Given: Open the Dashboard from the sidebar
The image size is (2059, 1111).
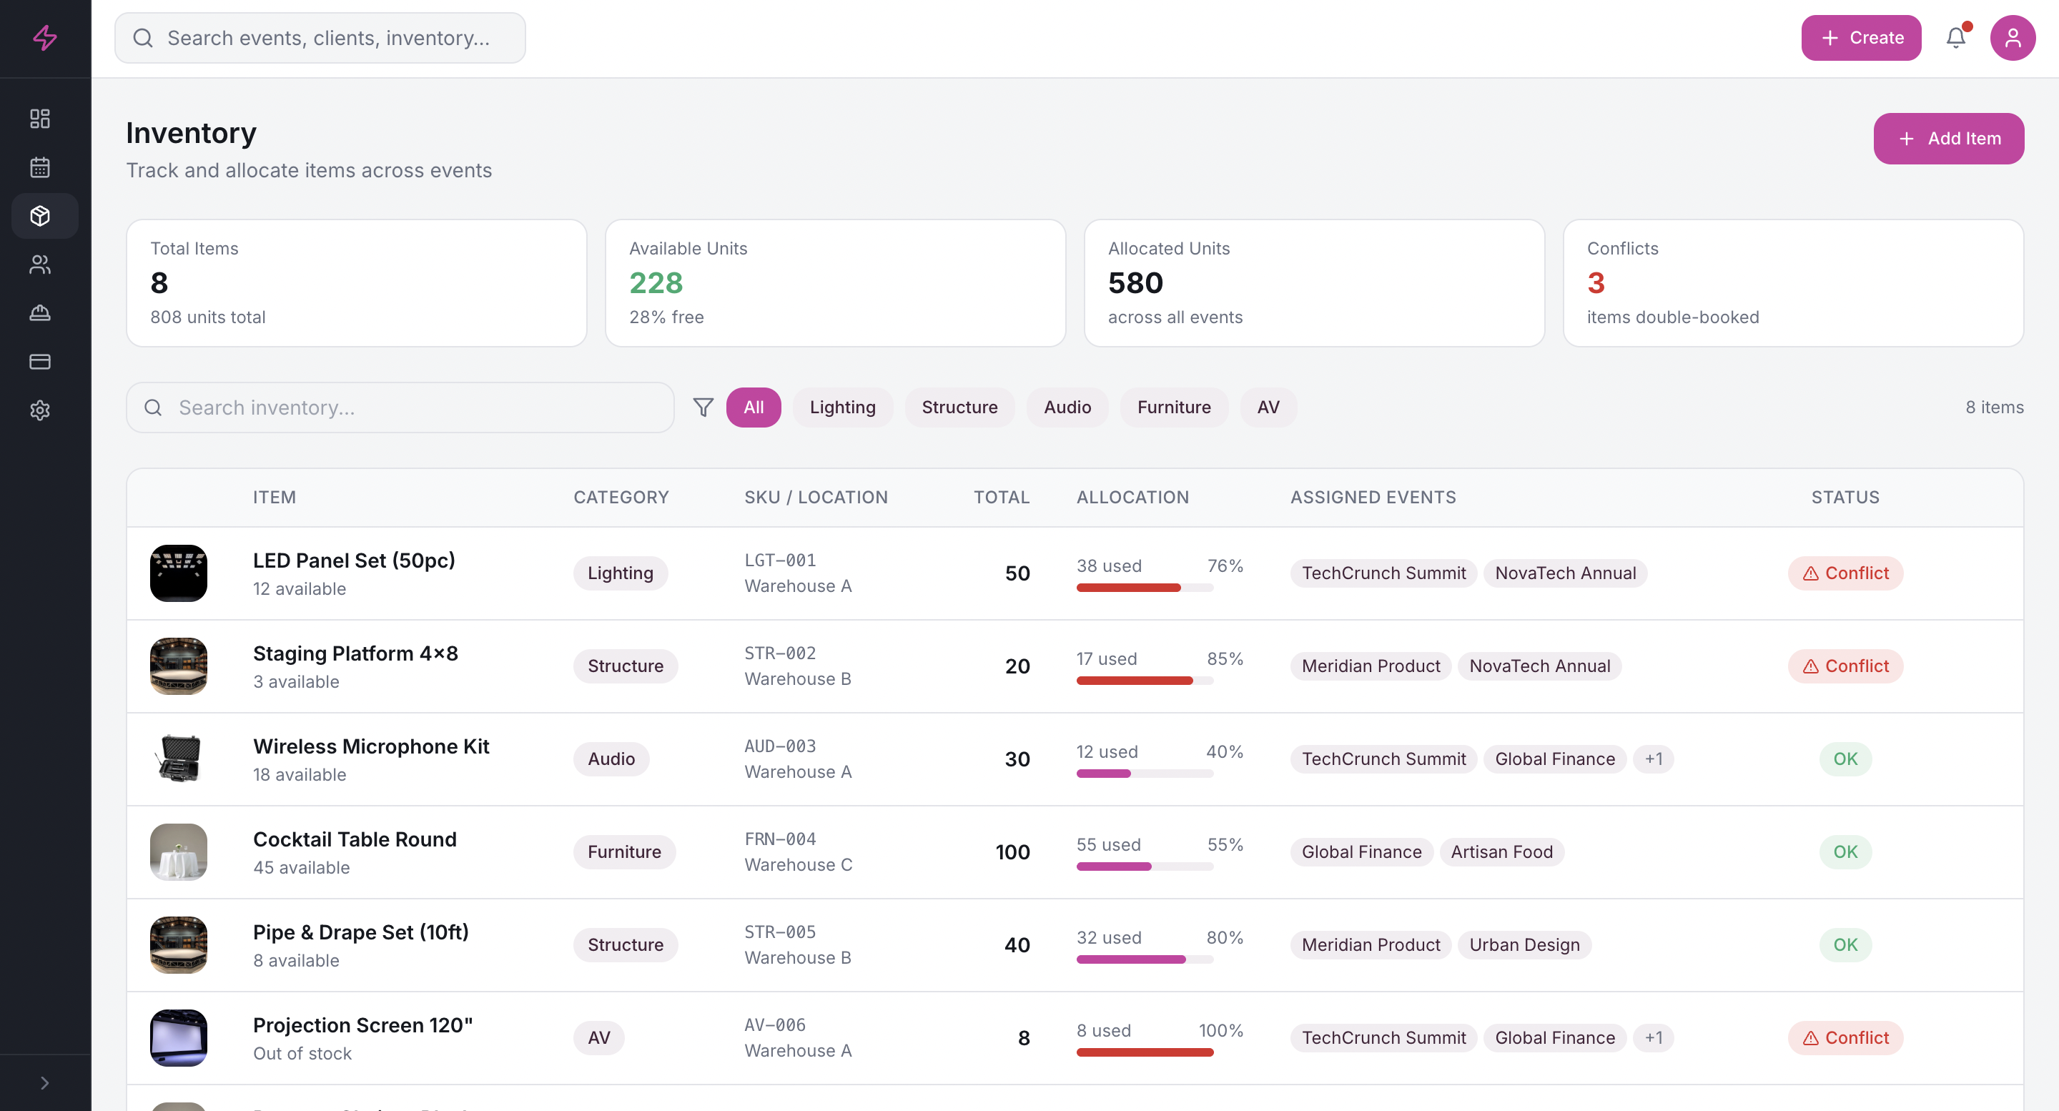Looking at the screenshot, I should pos(40,118).
